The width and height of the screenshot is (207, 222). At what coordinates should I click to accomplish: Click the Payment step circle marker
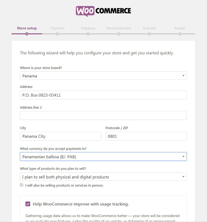(x=57, y=34)
